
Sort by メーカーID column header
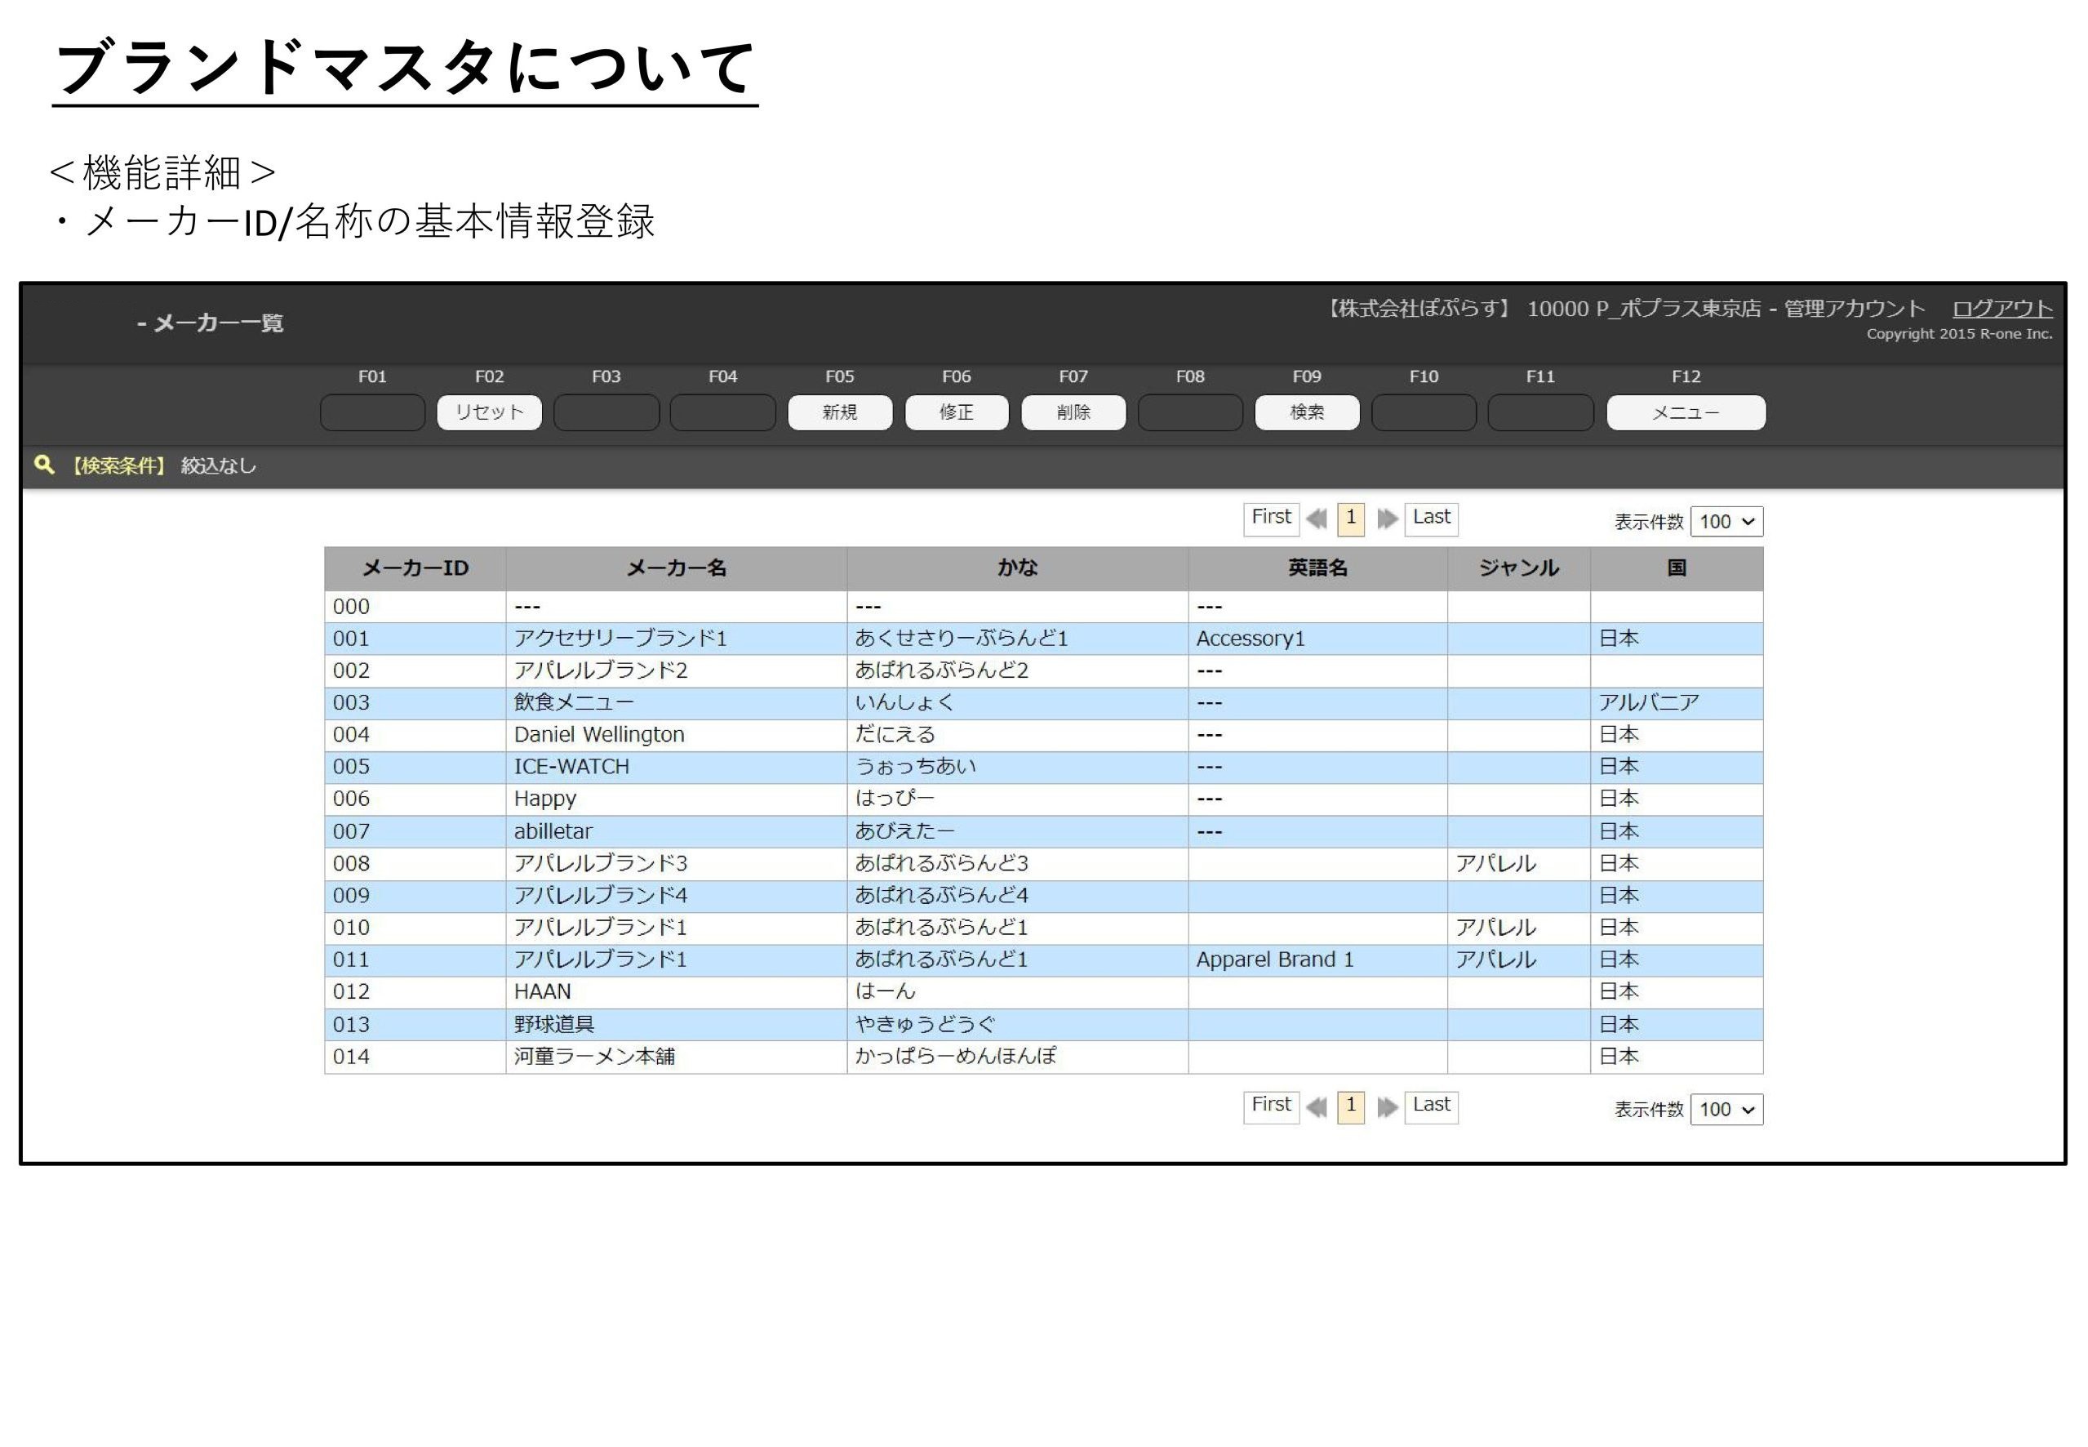pyautogui.click(x=415, y=568)
